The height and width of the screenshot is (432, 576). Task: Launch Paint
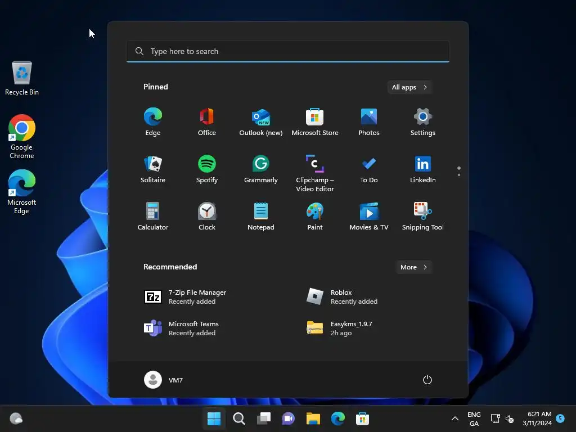point(315,217)
